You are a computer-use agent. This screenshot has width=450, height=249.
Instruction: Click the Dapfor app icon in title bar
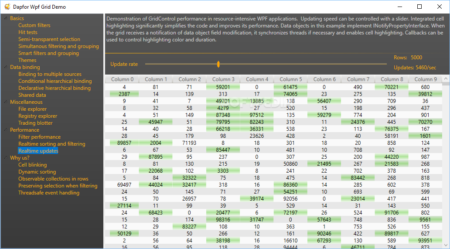[7, 7]
